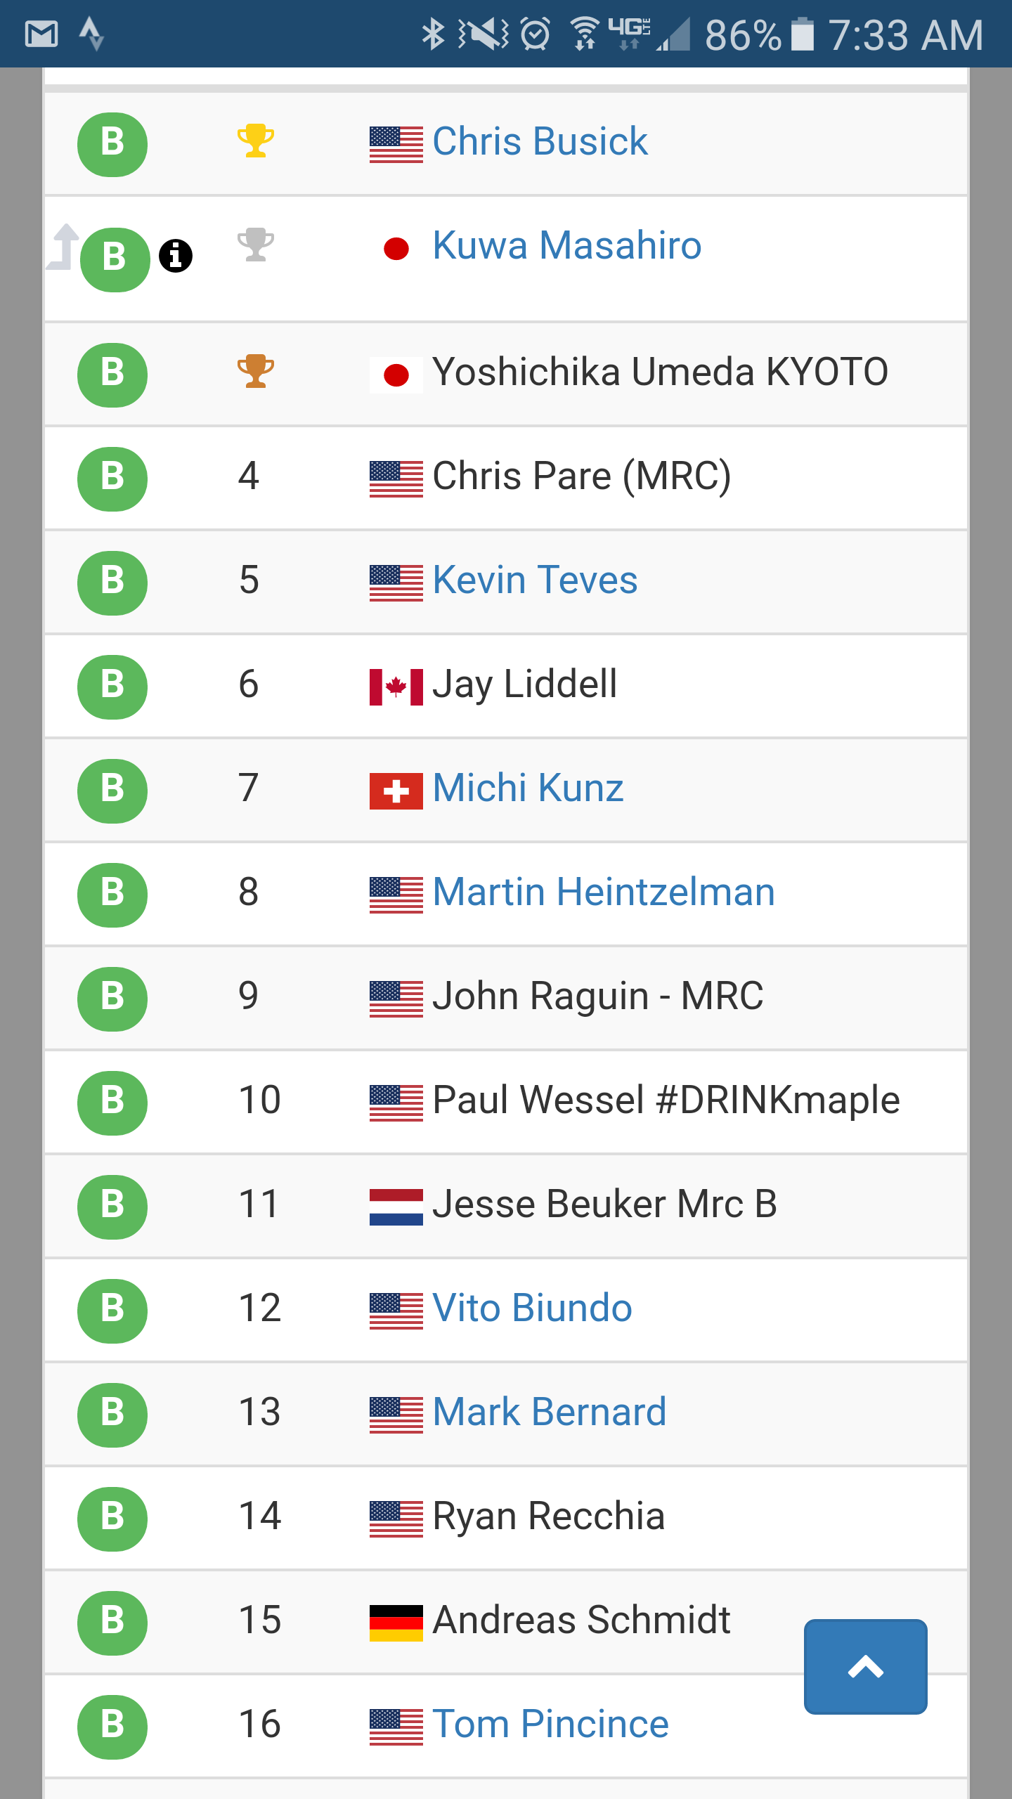Tap the silver trophy icon for second place

click(255, 245)
